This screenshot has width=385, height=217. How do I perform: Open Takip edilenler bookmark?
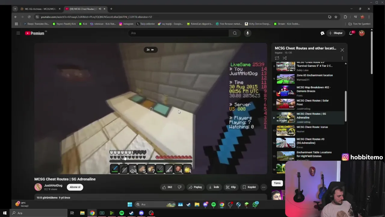pos(145,24)
